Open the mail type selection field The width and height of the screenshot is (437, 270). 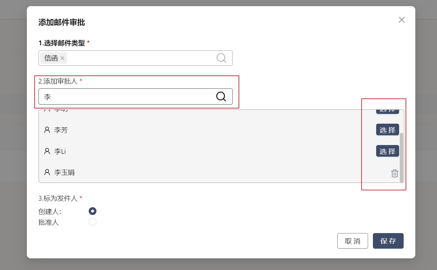coord(139,58)
